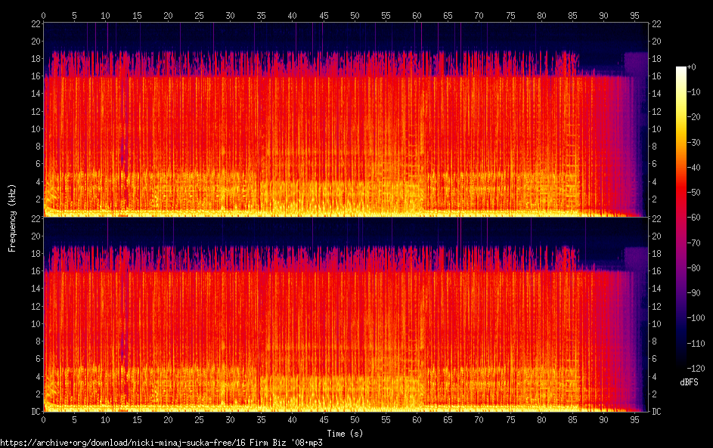Click the DC label at the bottom right axis

(656, 412)
